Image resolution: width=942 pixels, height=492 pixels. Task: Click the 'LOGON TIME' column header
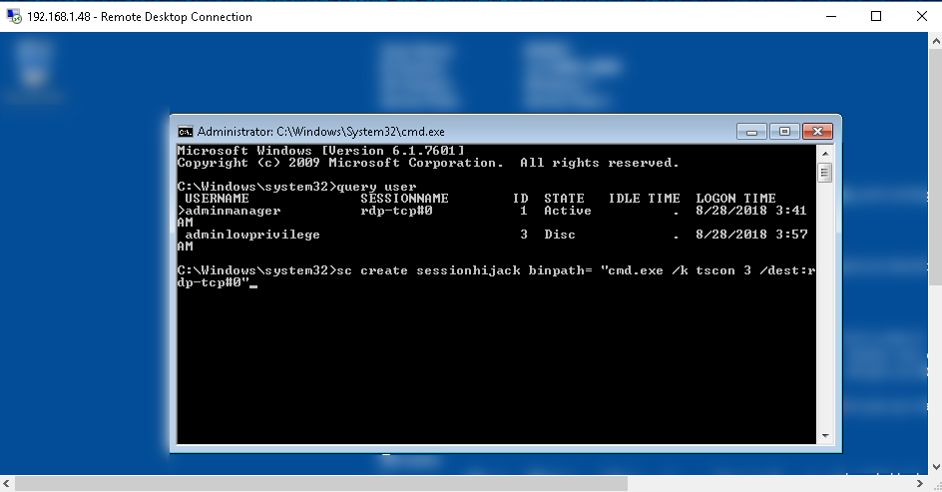point(736,199)
